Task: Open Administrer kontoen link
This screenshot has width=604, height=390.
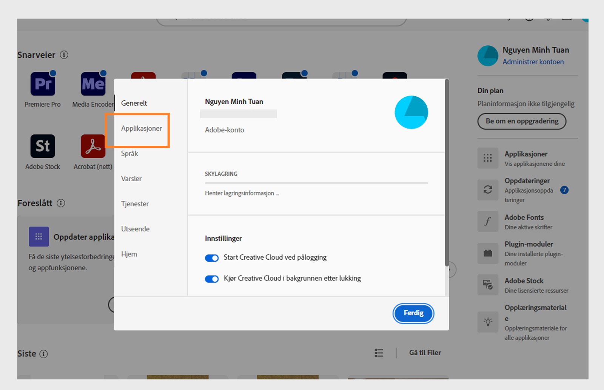Action: click(533, 62)
